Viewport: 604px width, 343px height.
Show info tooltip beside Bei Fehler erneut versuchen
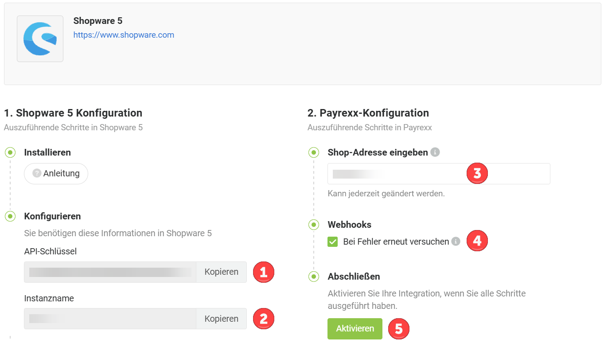pos(456,242)
